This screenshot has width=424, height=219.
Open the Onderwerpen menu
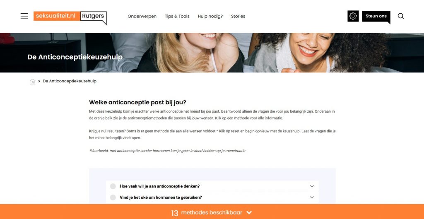coord(142,16)
